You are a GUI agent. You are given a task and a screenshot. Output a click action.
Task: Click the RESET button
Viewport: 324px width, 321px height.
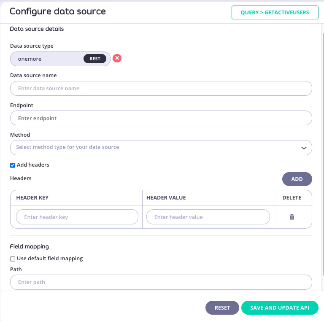point(222,308)
